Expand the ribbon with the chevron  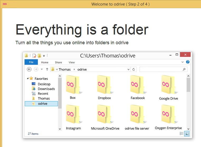[x=183, y=62]
